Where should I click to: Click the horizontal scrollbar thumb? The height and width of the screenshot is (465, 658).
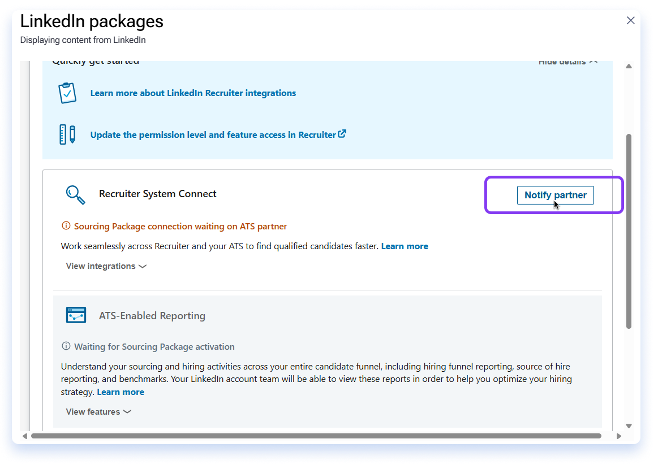316,436
